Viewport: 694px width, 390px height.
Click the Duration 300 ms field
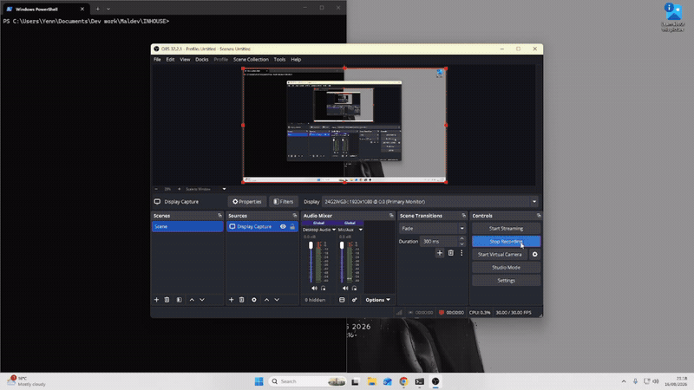click(x=439, y=242)
